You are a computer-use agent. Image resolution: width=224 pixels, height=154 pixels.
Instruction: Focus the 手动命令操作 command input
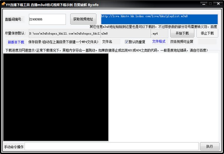click(x=111, y=146)
